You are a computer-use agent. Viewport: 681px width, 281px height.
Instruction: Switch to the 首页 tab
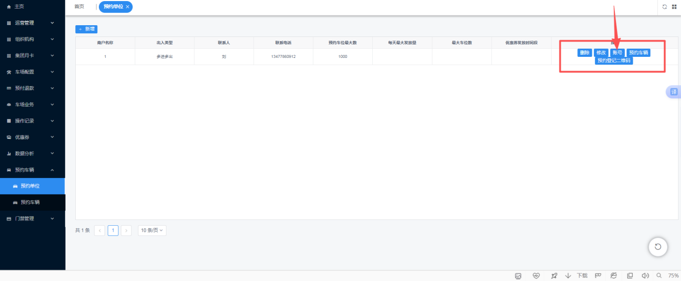point(79,6)
